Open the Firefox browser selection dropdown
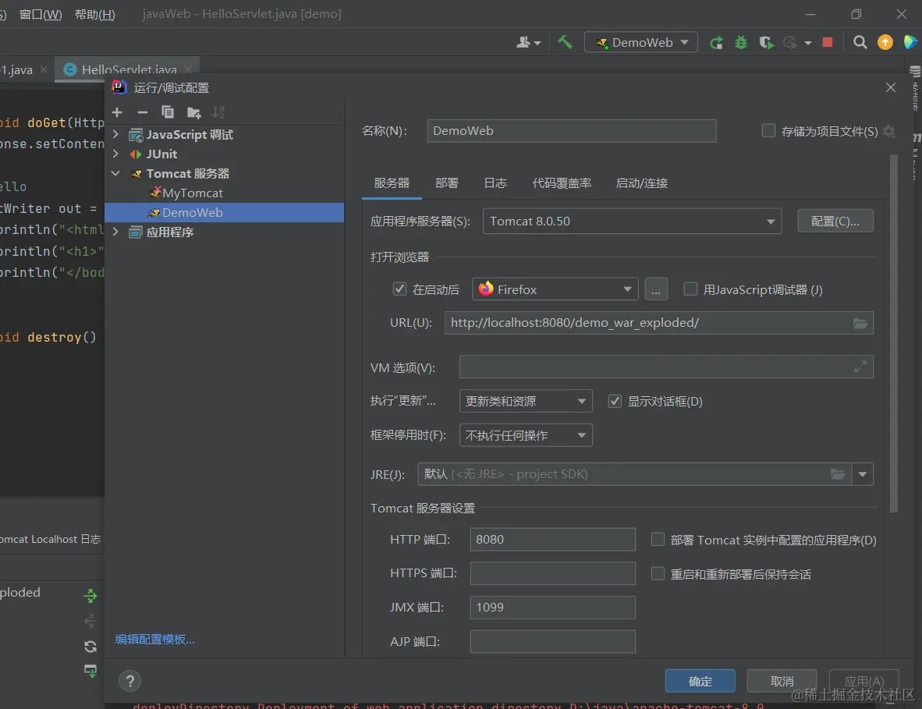Viewport: 922px width, 709px height. click(x=555, y=289)
